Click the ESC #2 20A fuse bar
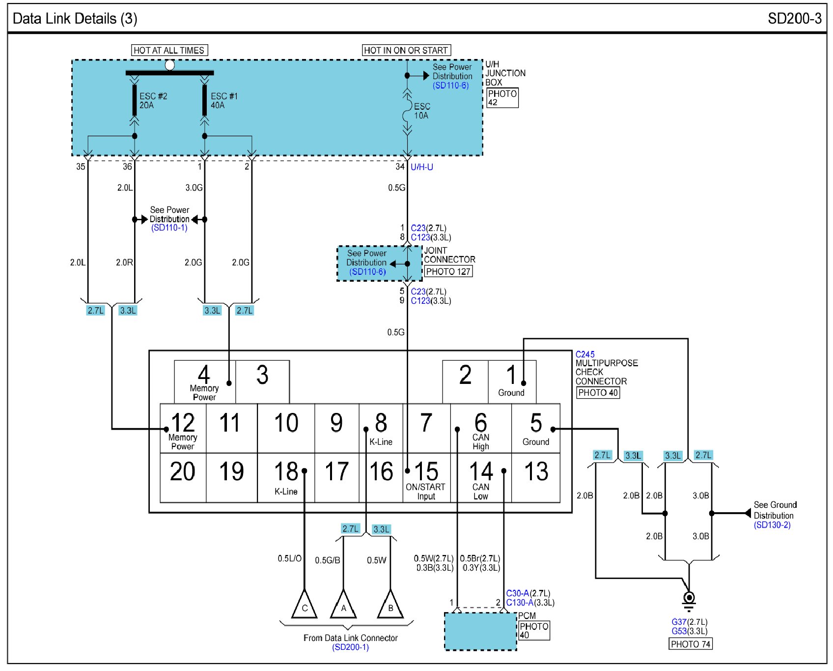 tap(135, 100)
